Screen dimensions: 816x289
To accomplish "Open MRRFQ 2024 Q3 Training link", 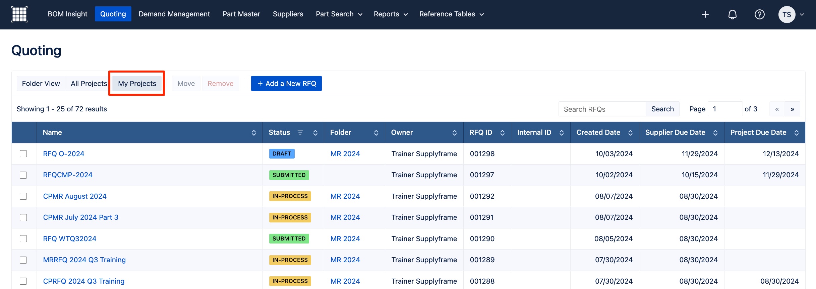I will pos(84,260).
